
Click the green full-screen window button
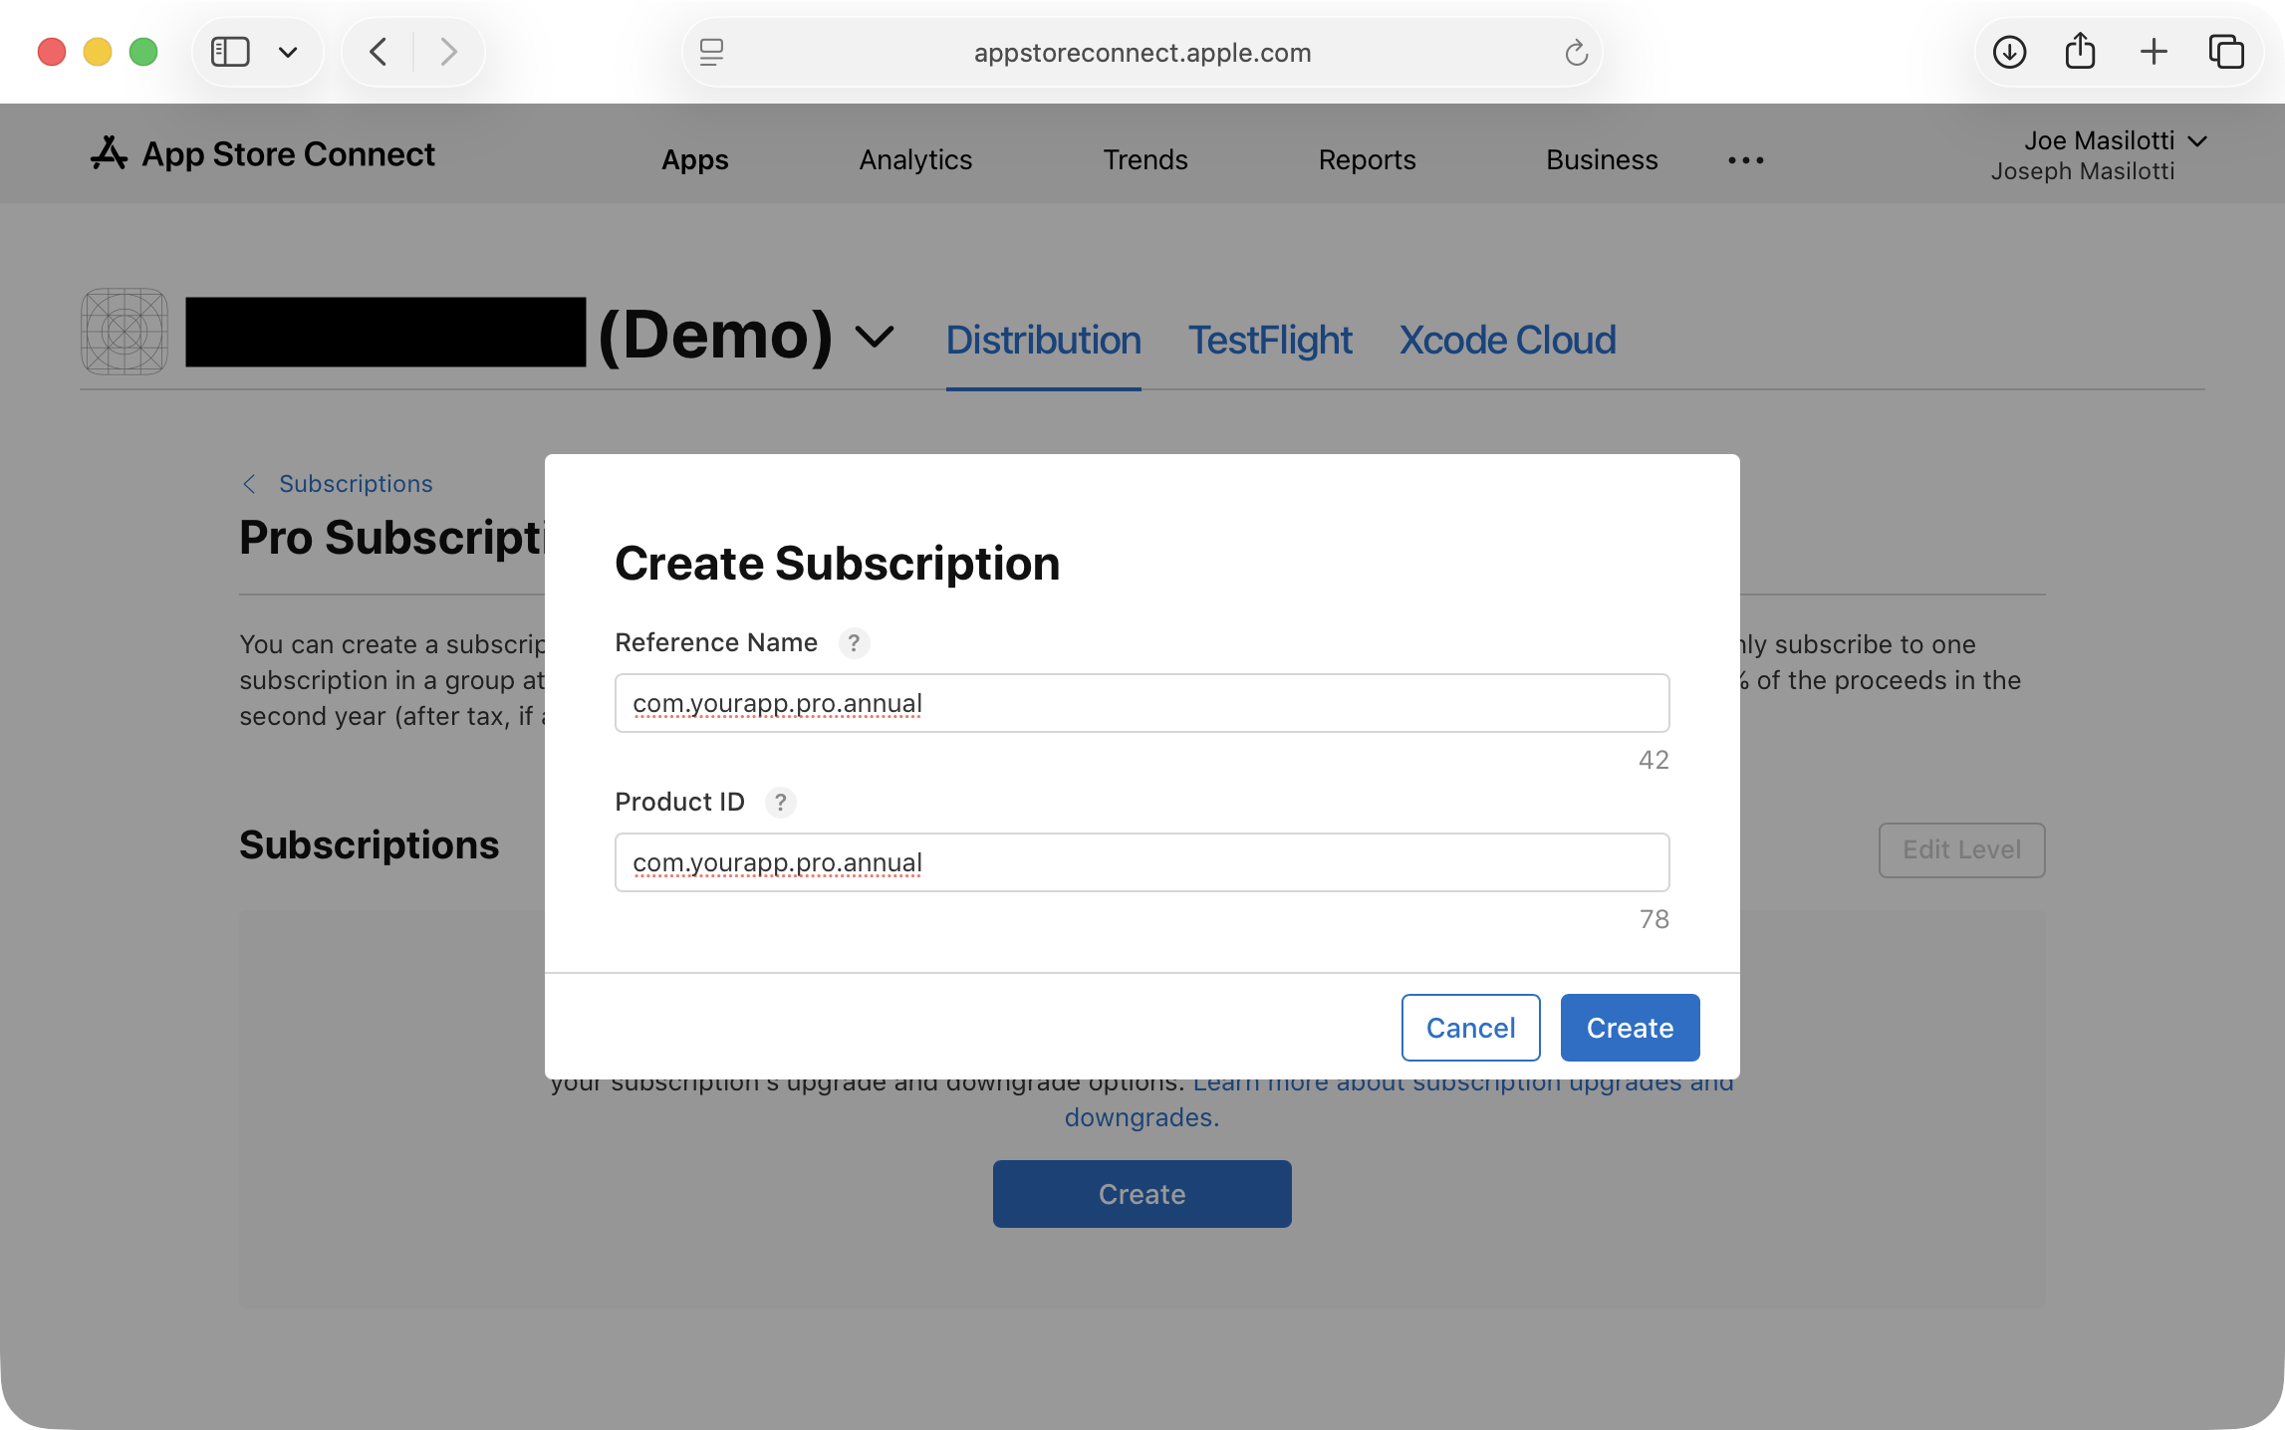click(x=143, y=52)
